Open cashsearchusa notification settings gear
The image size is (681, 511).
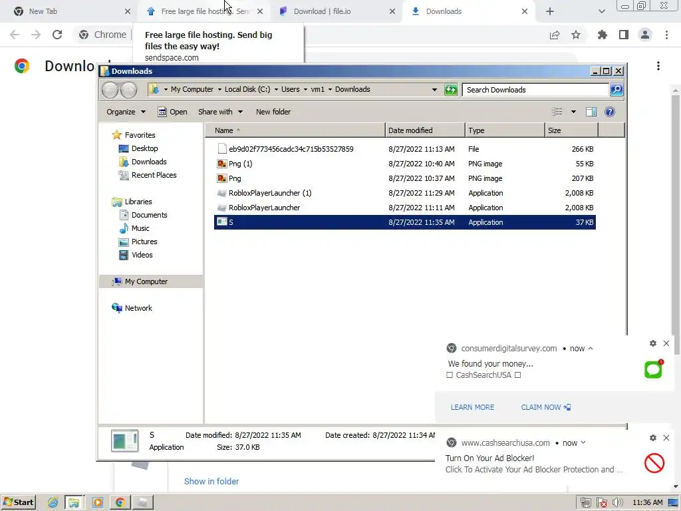coord(653,438)
